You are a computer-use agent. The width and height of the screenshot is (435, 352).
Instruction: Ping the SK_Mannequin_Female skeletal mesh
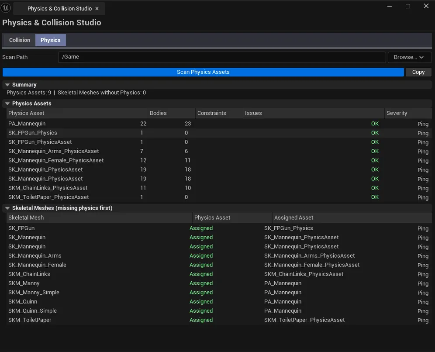tap(423, 265)
